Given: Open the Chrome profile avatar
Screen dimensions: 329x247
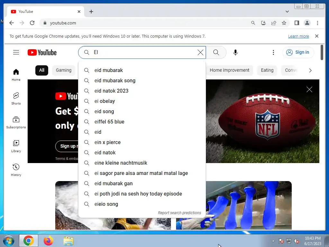Looking at the screenshot, I should click(x=307, y=23).
